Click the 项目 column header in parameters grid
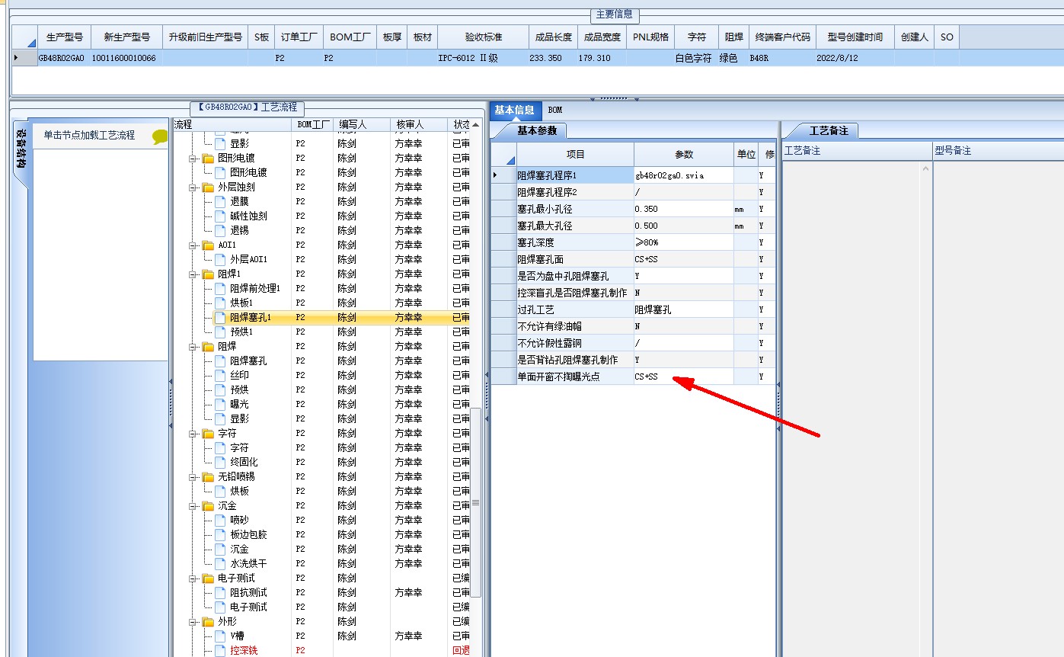Image resolution: width=1064 pixels, height=657 pixels. tap(575, 154)
